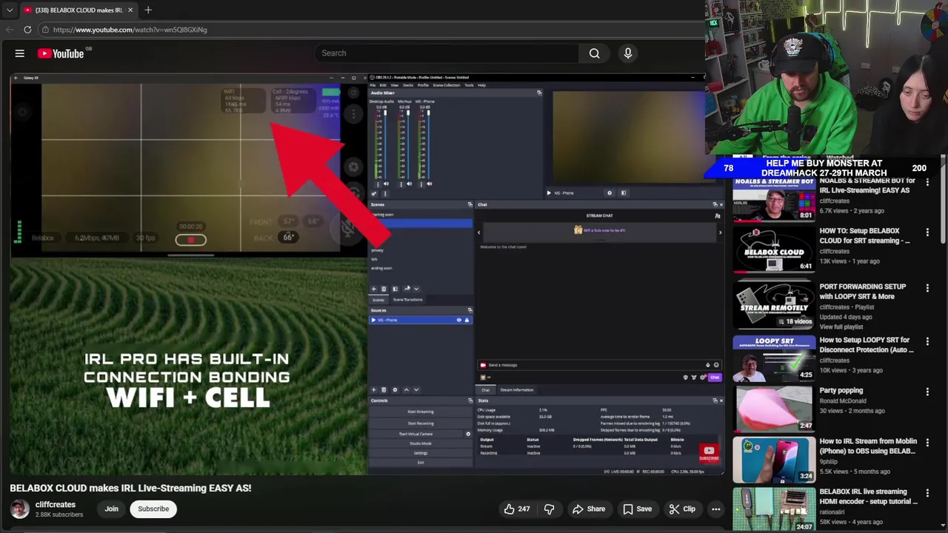
Task: Open the YouTube guide hamburger menu
Action: [20, 53]
